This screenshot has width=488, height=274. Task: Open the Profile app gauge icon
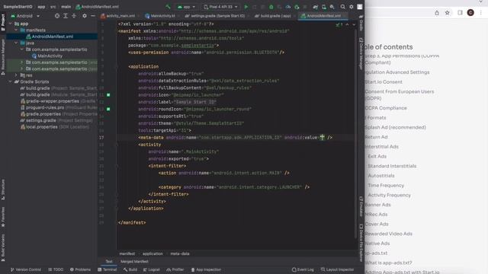point(288,7)
